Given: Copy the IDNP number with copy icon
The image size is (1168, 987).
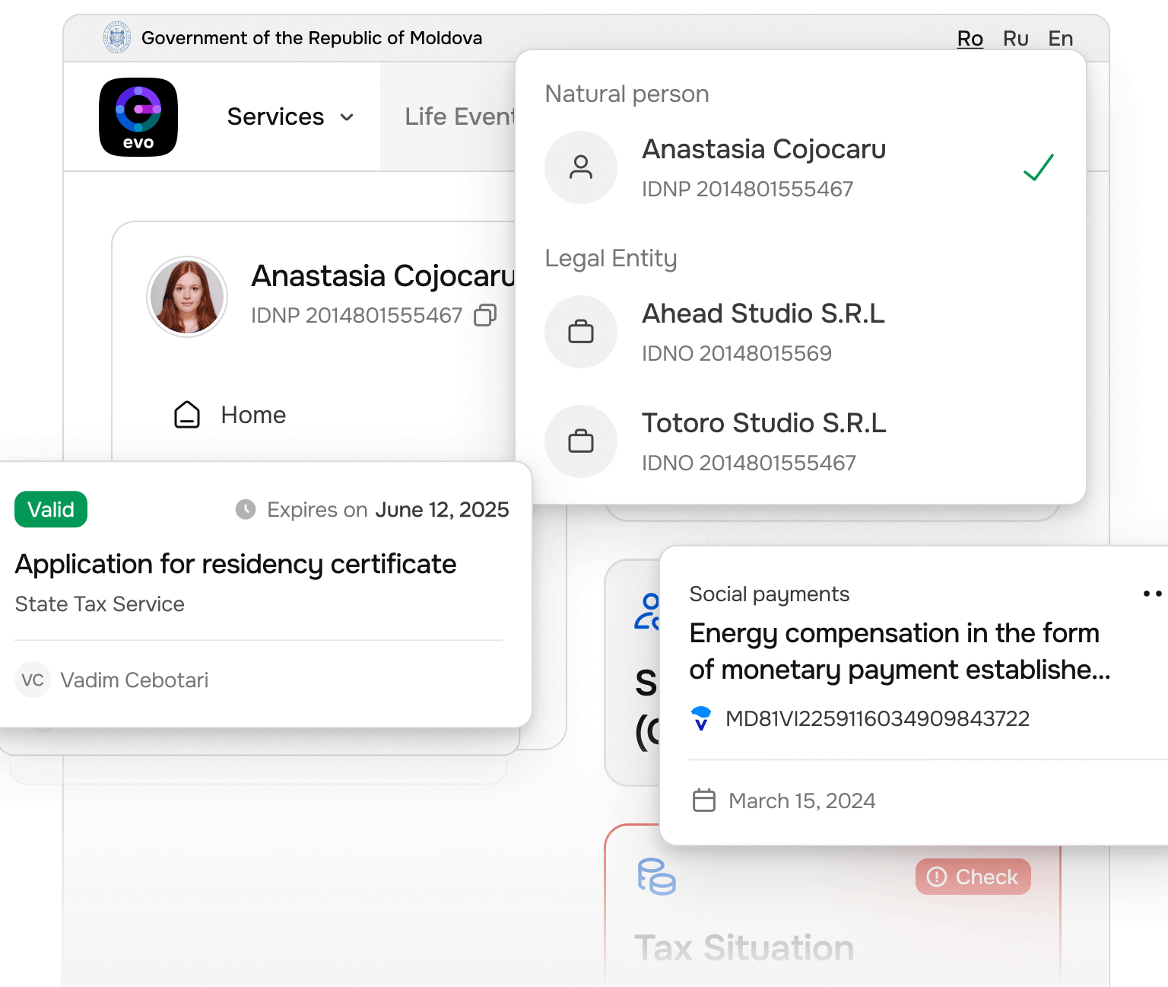Looking at the screenshot, I should pos(485,315).
